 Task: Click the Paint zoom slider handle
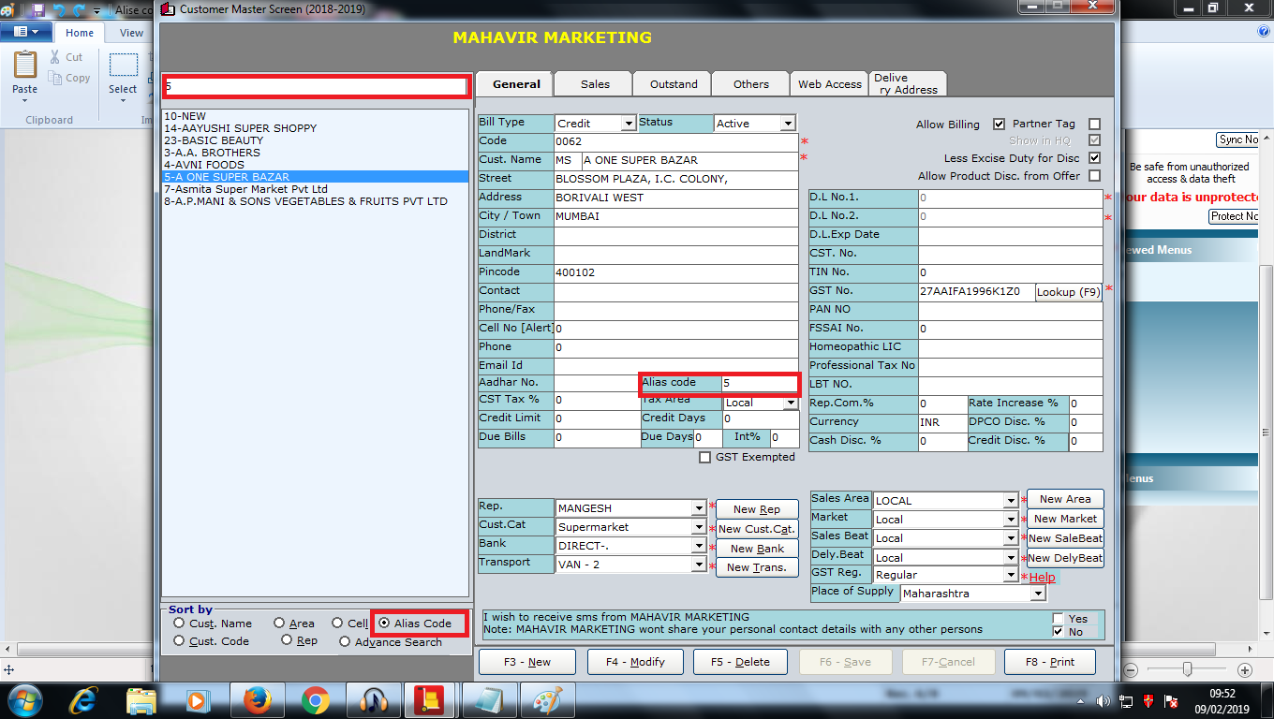pos(1187,669)
